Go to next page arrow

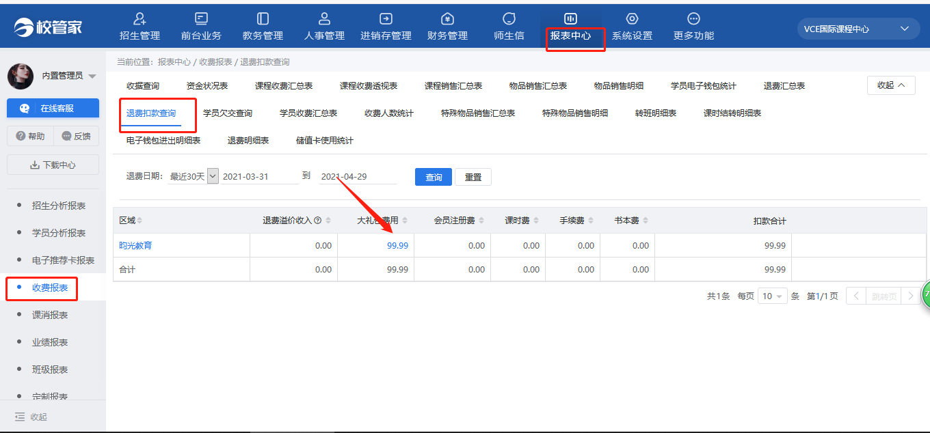910,296
